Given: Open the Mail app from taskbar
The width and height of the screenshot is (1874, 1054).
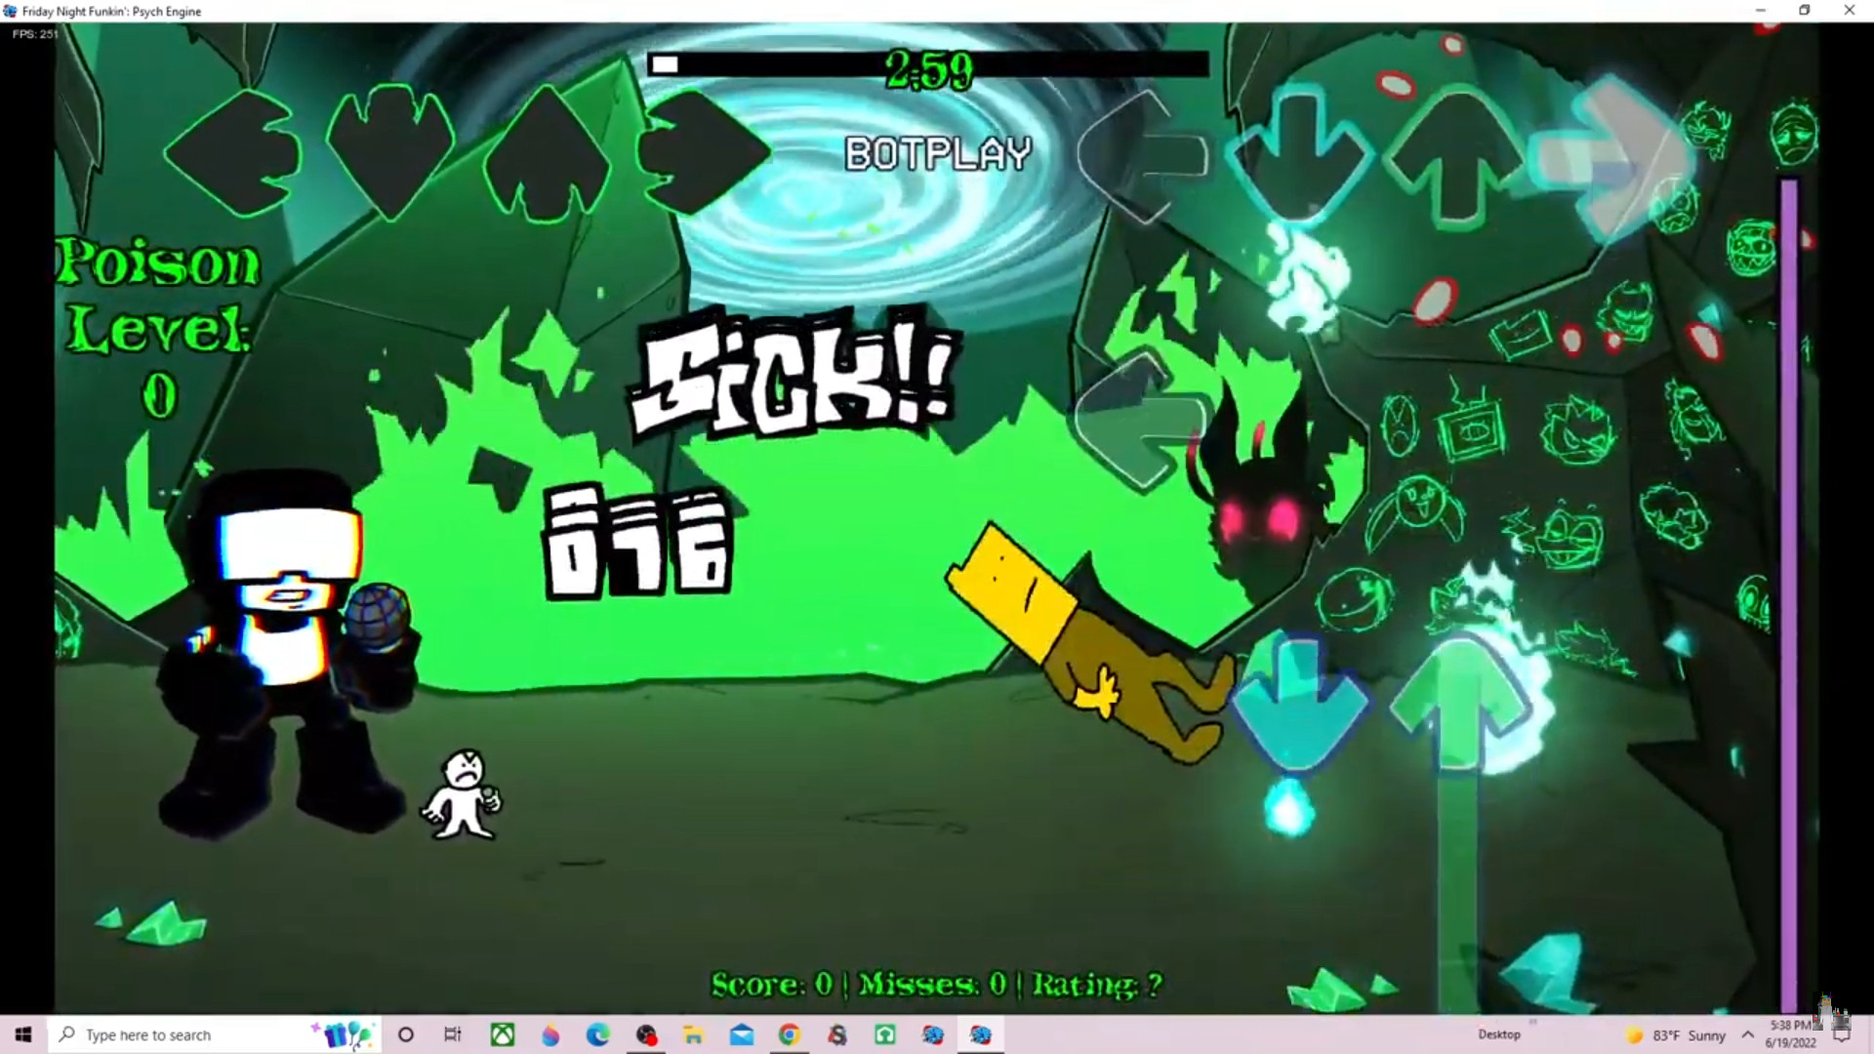Looking at the screenshot, I should click(x=741, y=1034).
